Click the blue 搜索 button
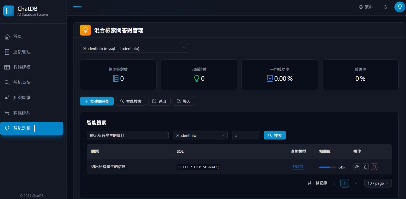This screenshot has width=406, height=199. 275,135
